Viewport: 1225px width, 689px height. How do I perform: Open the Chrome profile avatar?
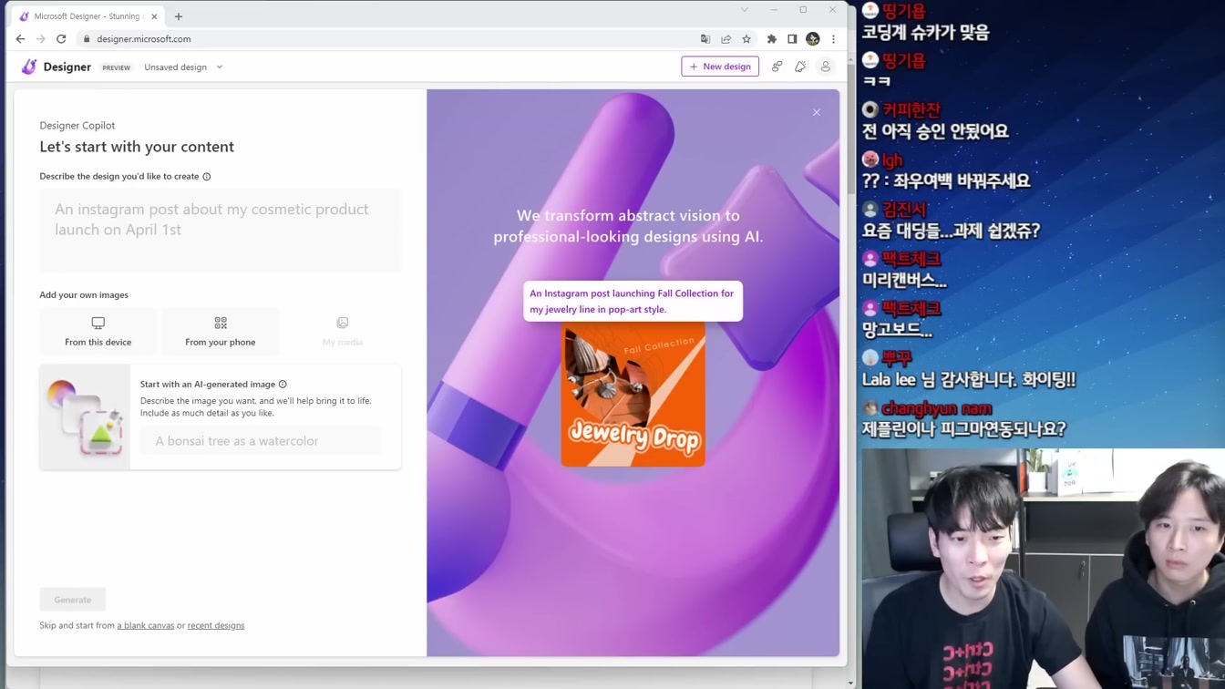[813, 39]
